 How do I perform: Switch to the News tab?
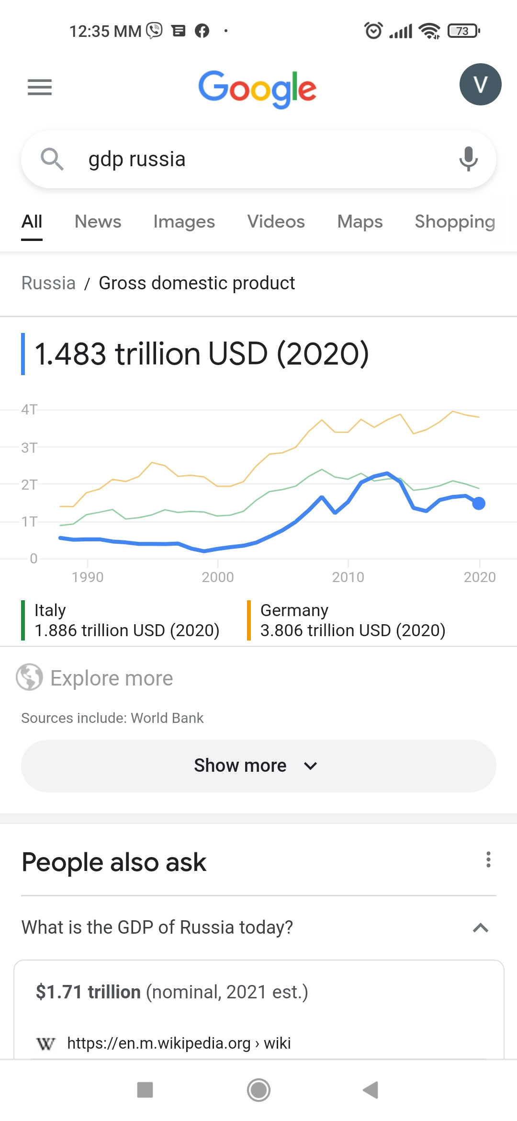point(98,222)
